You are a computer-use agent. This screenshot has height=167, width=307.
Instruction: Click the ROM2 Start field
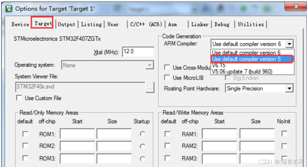(x=77, y=146)
